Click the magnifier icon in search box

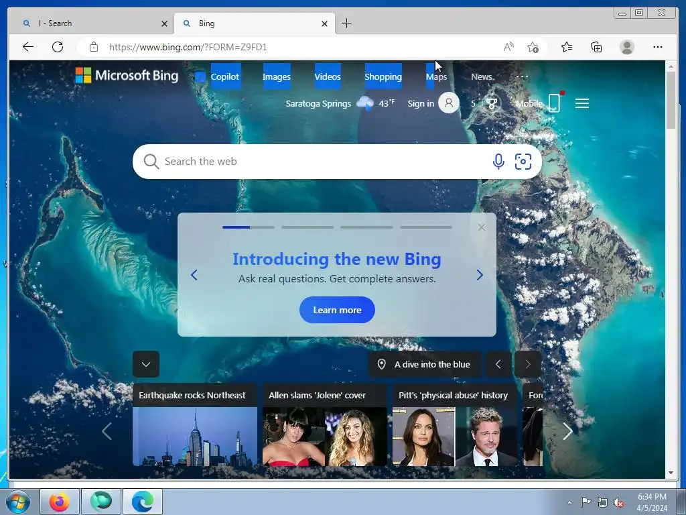tap(151, 162)
